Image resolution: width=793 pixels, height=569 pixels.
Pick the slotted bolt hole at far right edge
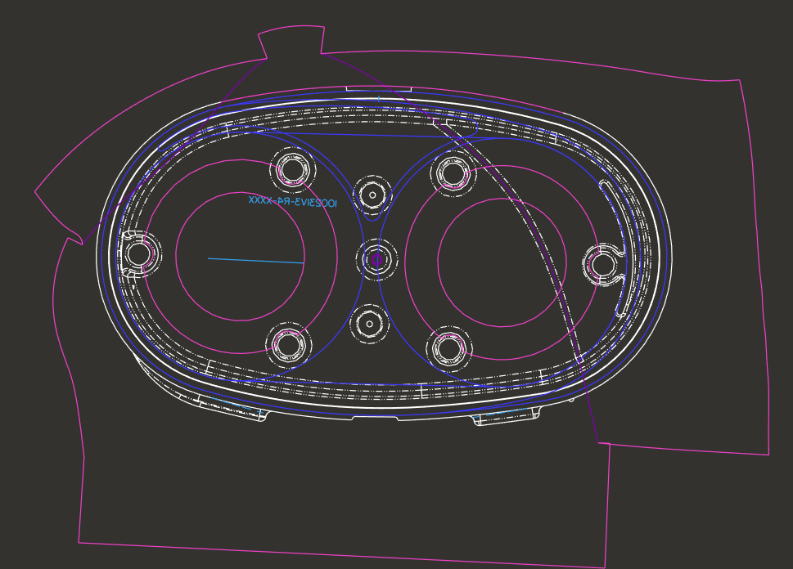click(x=603, y=264)
